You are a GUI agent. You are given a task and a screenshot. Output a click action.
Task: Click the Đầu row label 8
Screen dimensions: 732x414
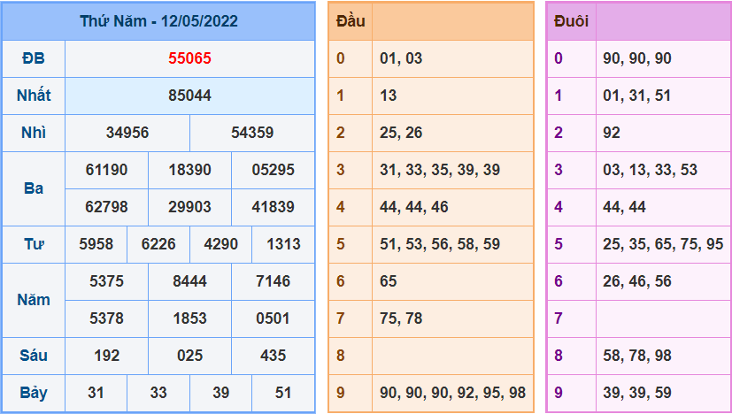[x=340, y=356]
